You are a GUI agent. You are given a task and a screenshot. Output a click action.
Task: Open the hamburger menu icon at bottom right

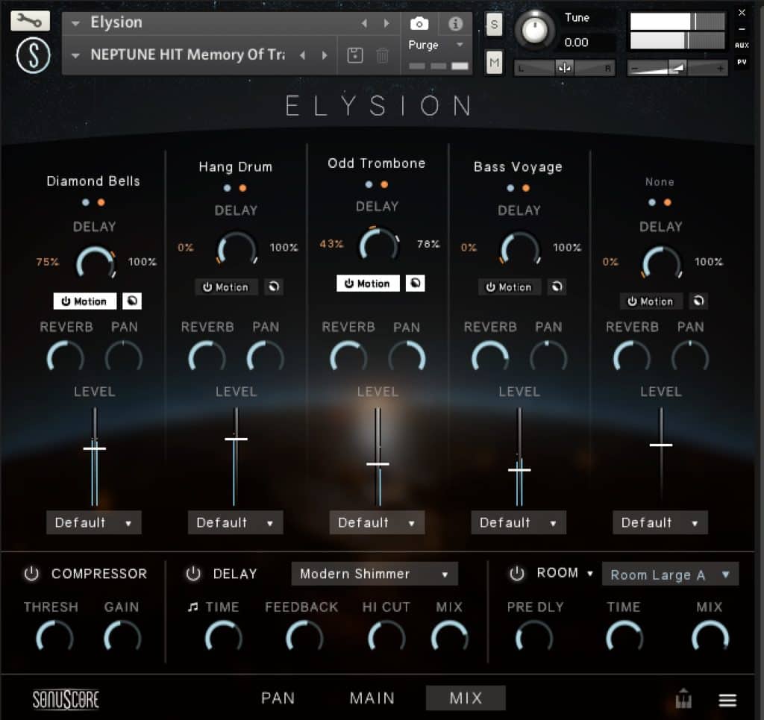[x=727, y=700]
